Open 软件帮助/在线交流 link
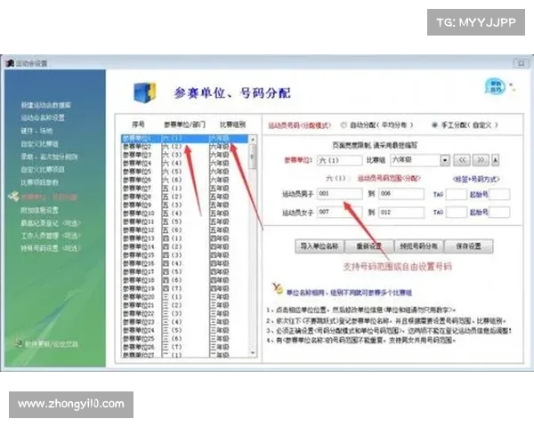The height and width of the screenshot is (427, 534). [x=52, y=344]
